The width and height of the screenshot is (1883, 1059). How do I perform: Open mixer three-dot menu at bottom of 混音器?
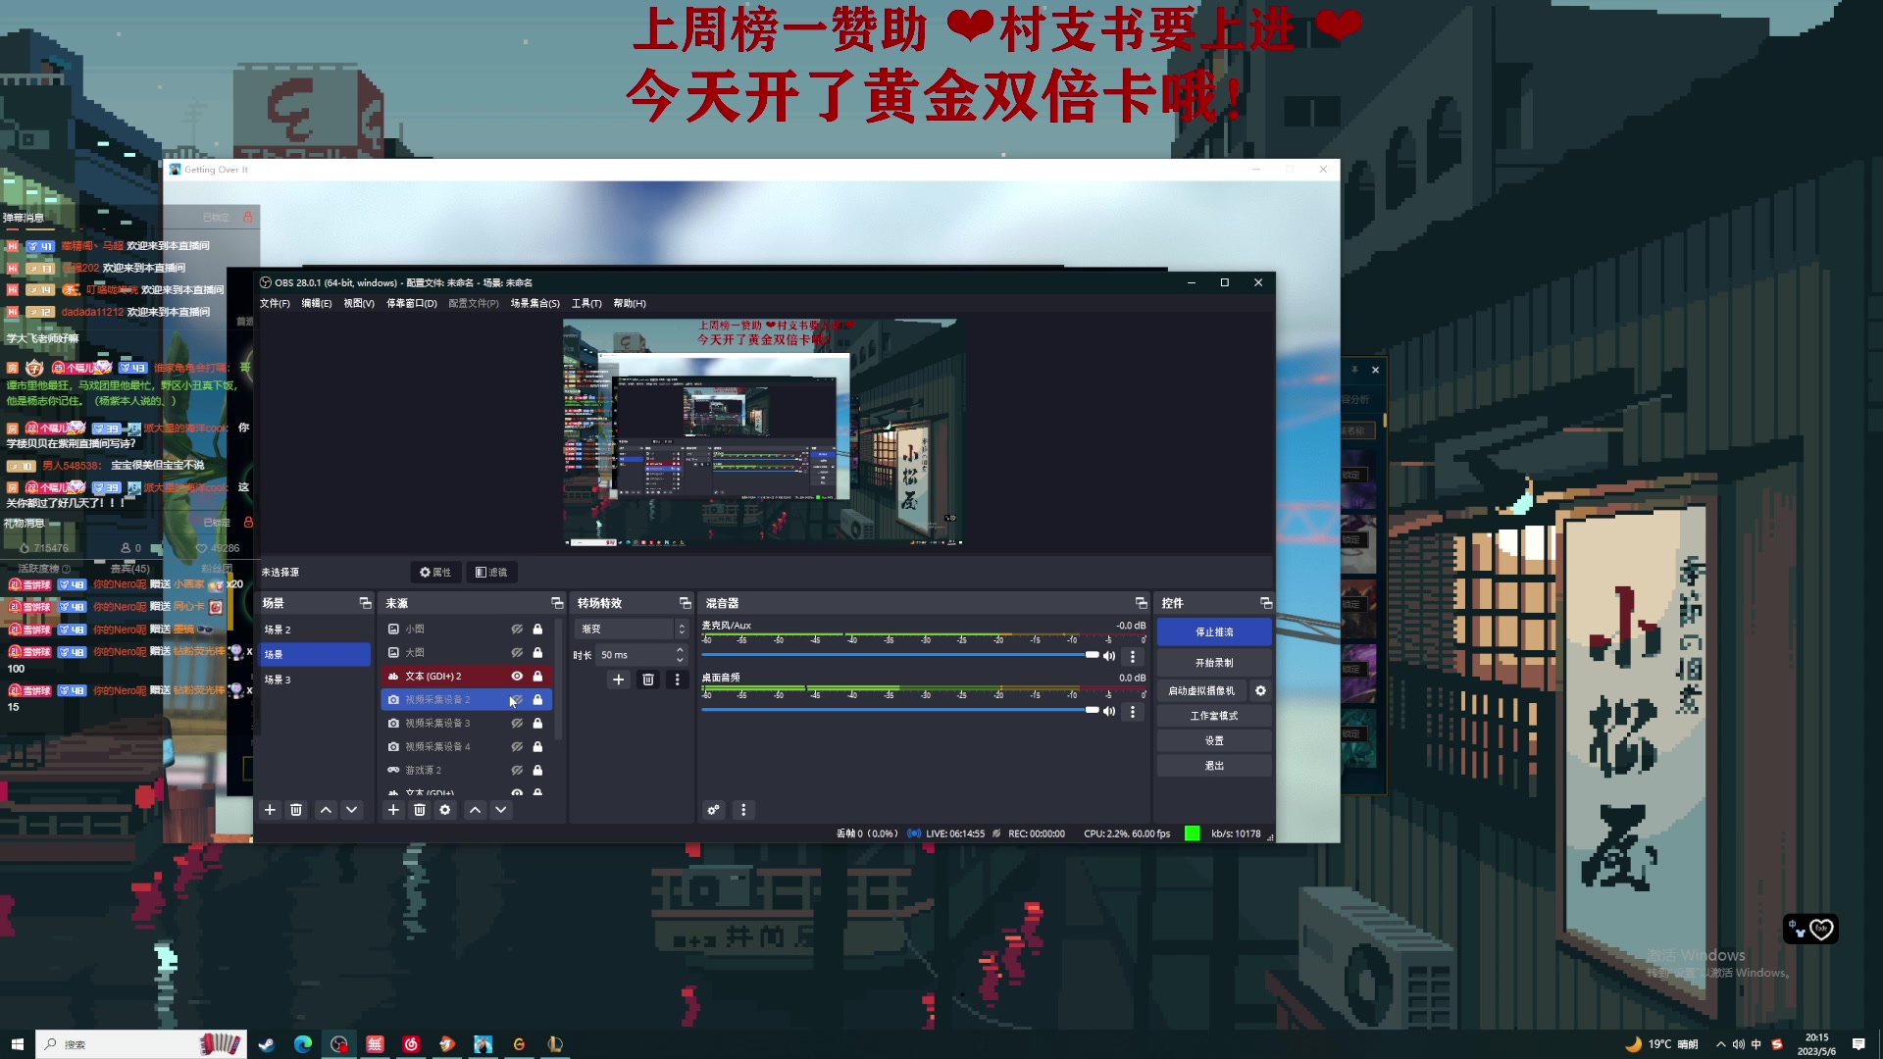click(x=743, y=810)
